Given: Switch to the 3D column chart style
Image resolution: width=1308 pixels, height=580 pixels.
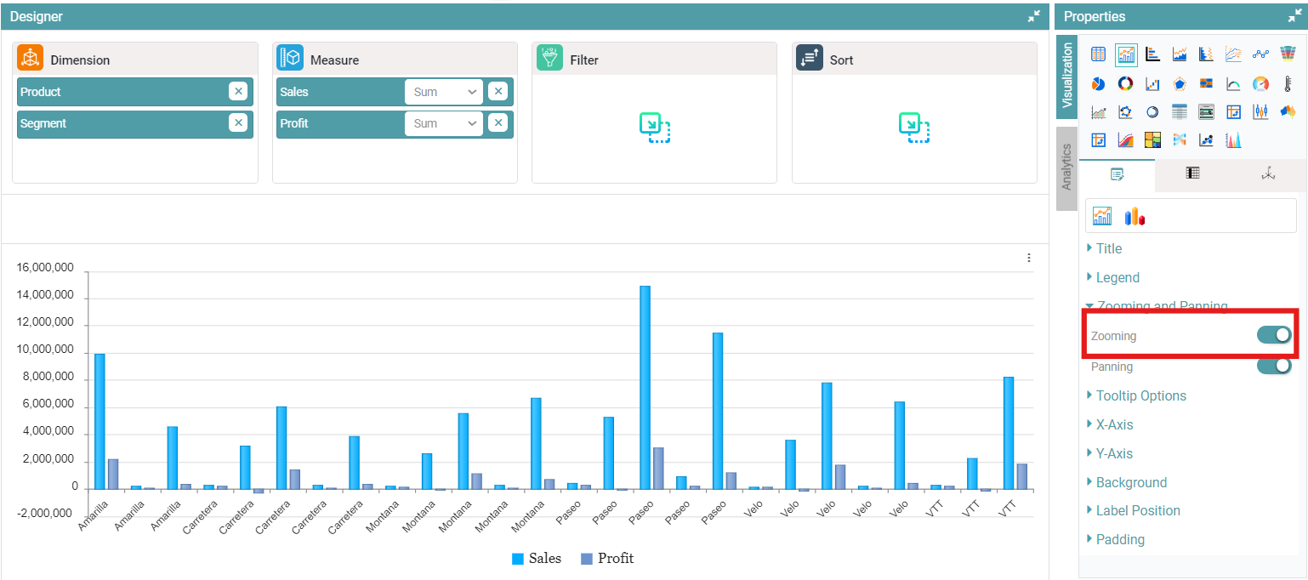Looking at the screenshot, I should click(1135, 217).
